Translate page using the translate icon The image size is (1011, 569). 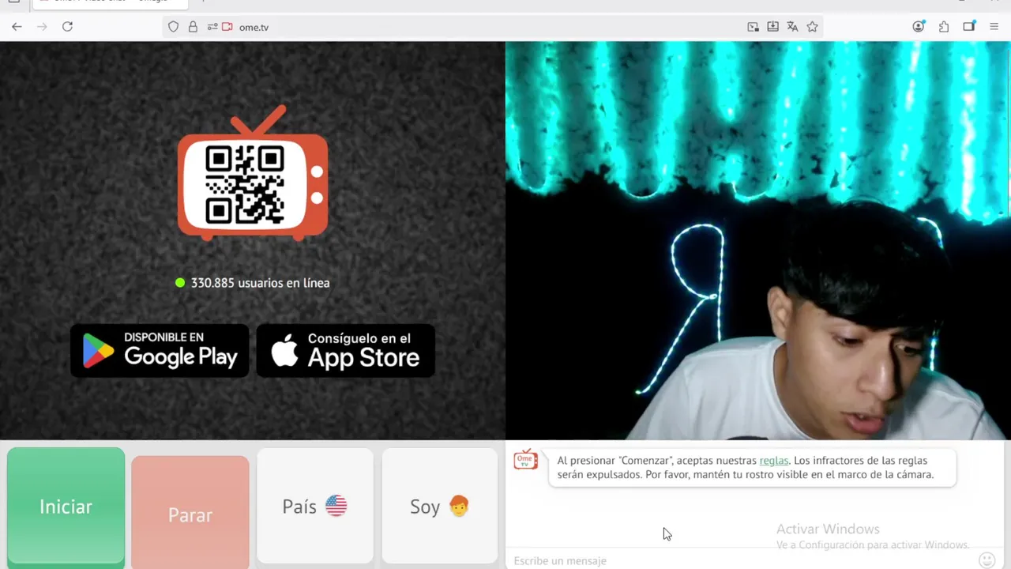point(792,27)
